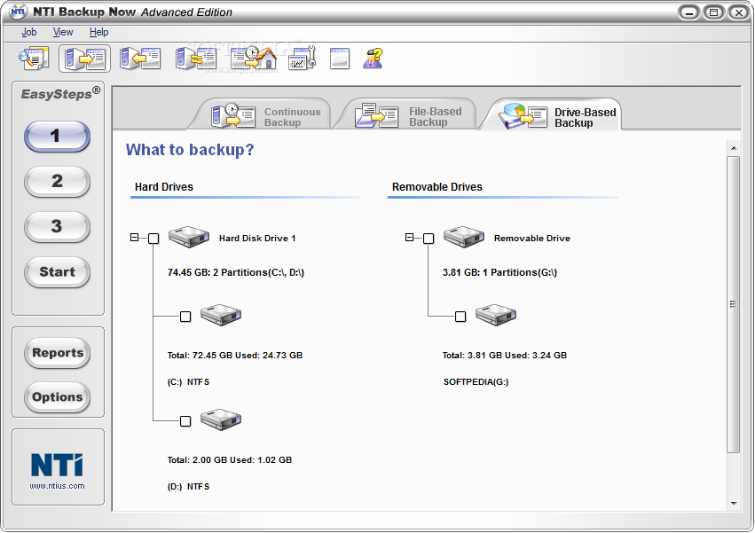Click the NTI logo in title bar

[18, 12]
